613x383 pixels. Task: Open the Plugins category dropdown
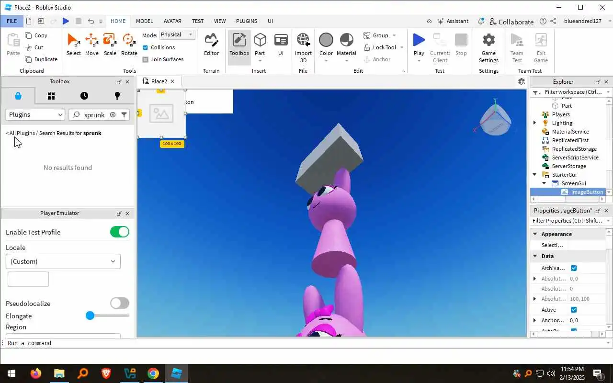35,115
